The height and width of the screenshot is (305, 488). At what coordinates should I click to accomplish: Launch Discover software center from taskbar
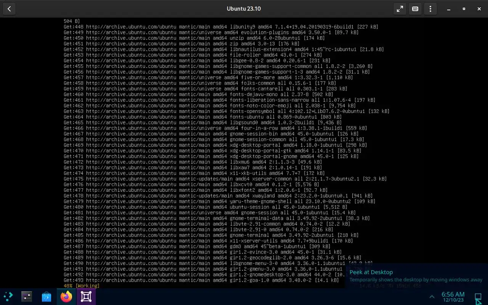47,296
